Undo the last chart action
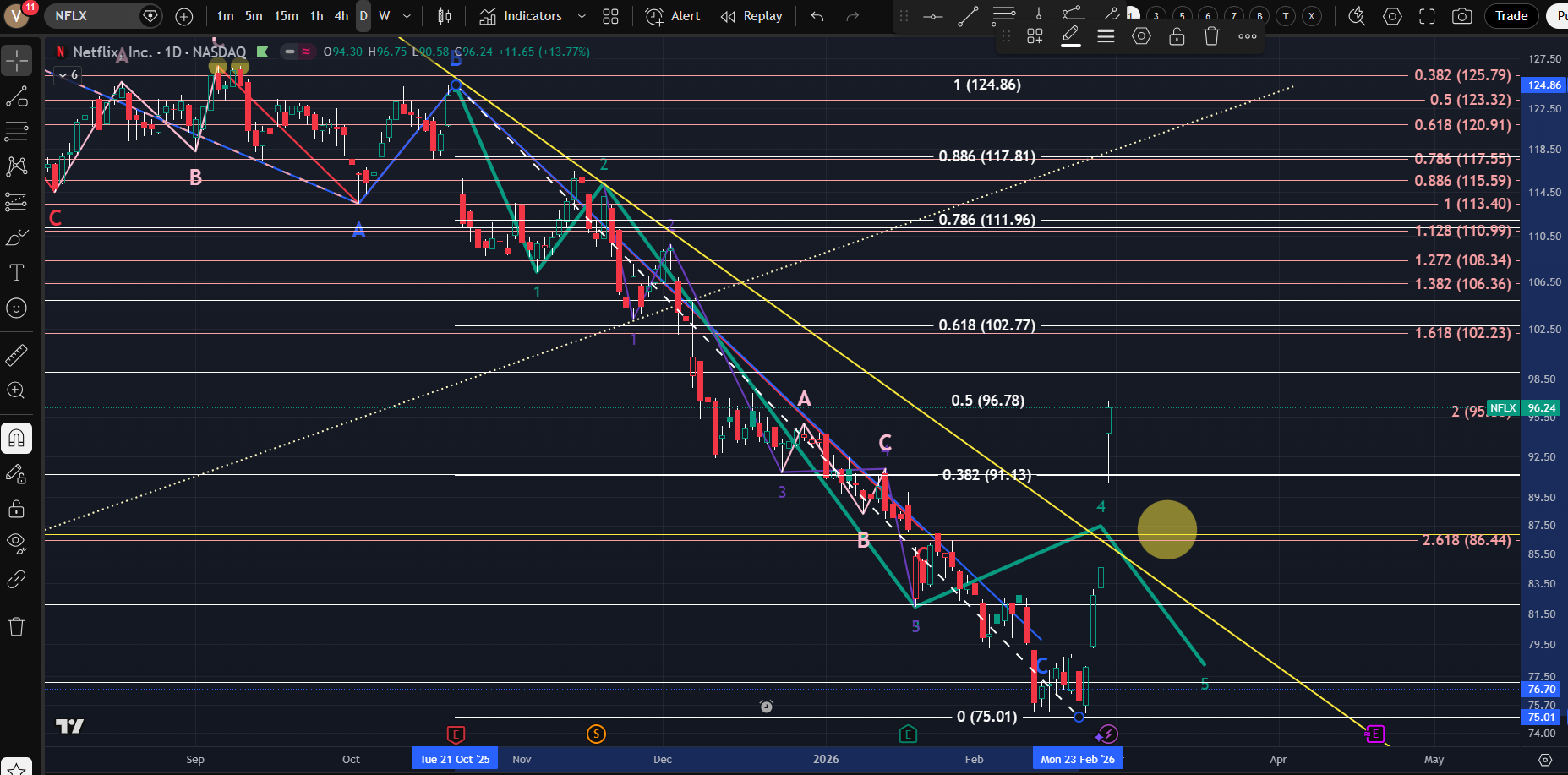This screenshot has width=1568, height=775. [x=817, y=16]
